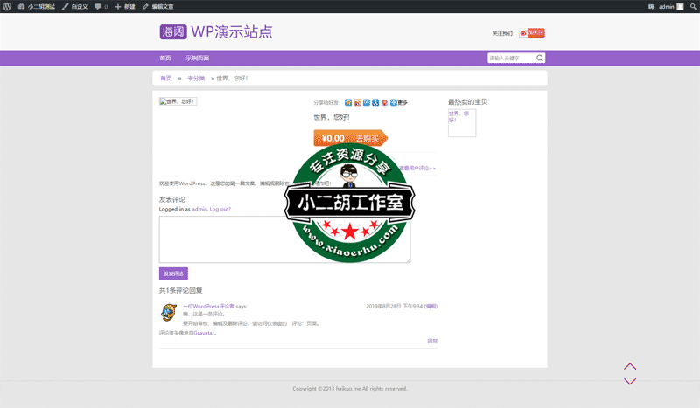Click the search magnifier icon
700x408 pixels.
[540, 59]
